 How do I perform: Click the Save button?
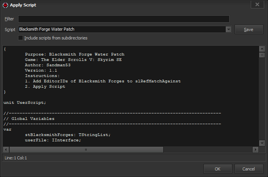[249, 29]
